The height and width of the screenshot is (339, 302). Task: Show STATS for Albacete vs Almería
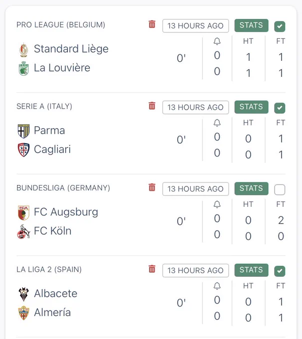pyautogui.click(x=252, y=270)
